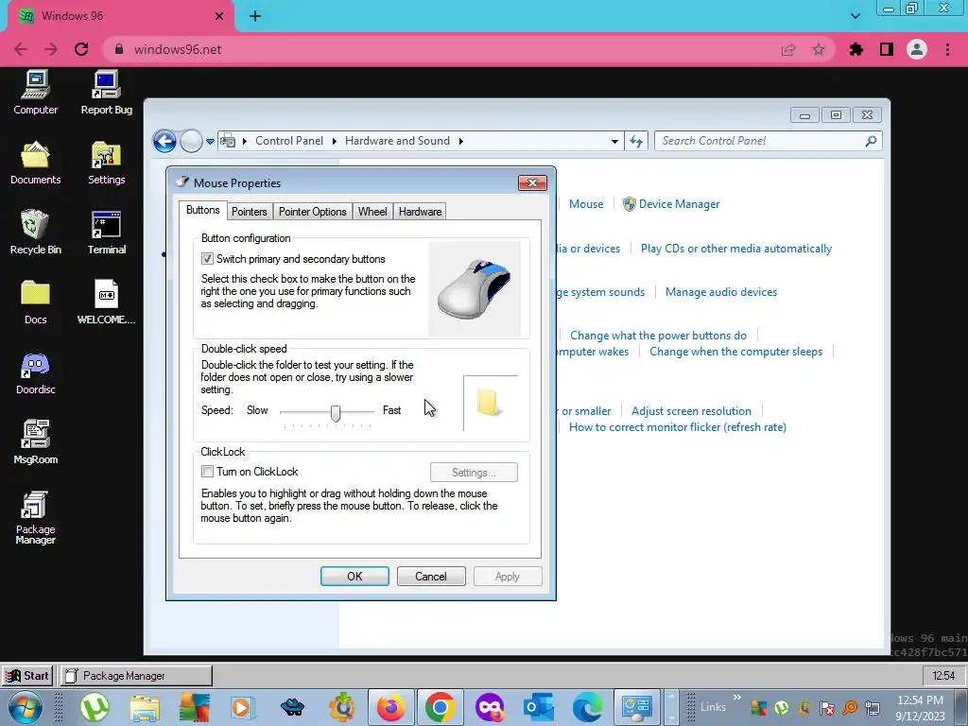Open Manage audio devices link
Image resolution: width=968 pixels, height=726 pixels.
[x=721, y=292]
